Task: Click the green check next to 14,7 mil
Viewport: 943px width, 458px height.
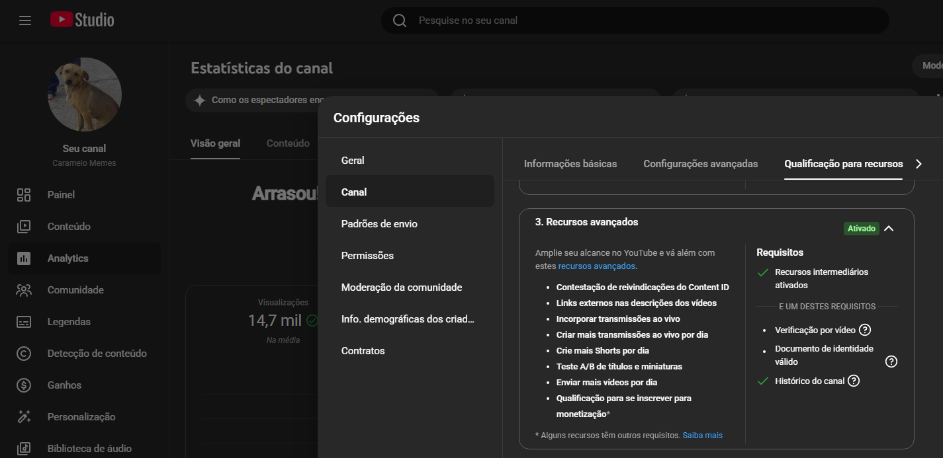Action: [312, 321]
